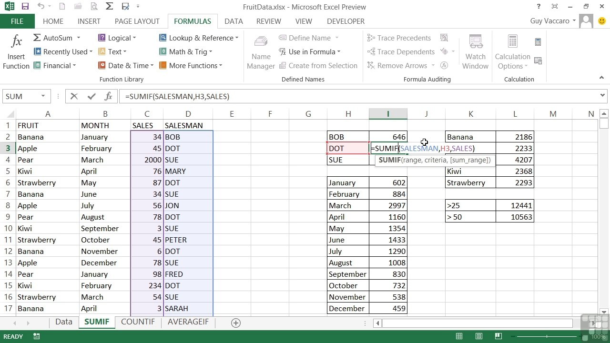Image resolution: width=610 pixels, height=343 pixels.
Task: Click the Excel logo icon in title bar
Action: pos(9,7)
